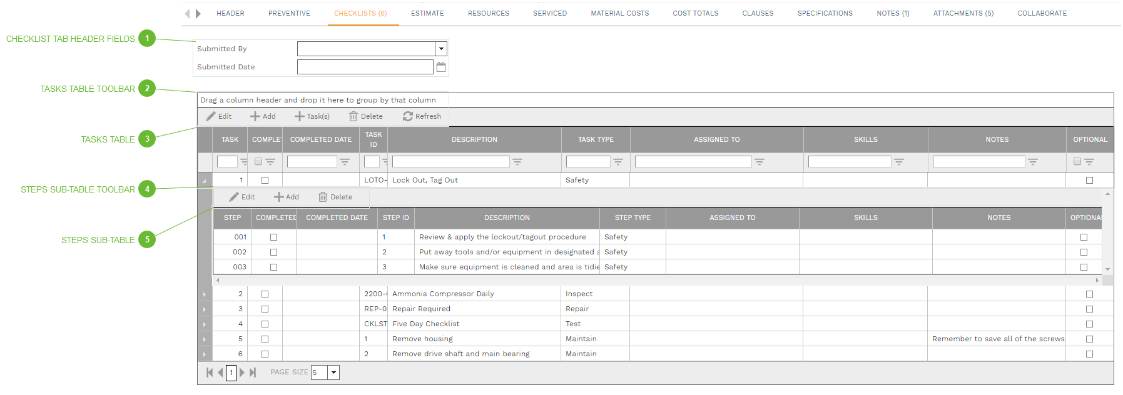Click Add in the steps sub-table toolbar
The image size is (1123, 395).
point(287,197)
